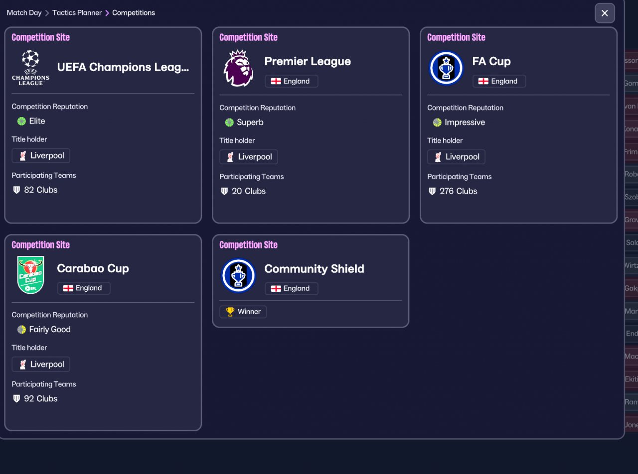Click the Community Shield trophy badge
638x474 pixels.
[x=238, y=275]
